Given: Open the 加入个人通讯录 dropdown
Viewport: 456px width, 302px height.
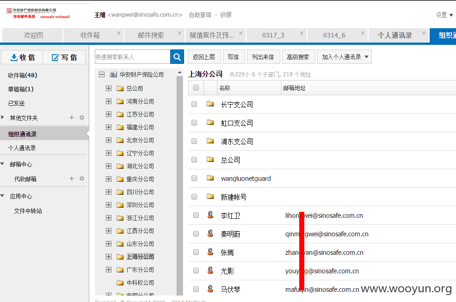Looking at the screenshot, I should pos(345,57).
